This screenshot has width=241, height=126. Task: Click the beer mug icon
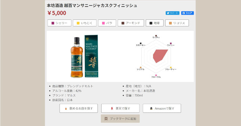point(65,108)
